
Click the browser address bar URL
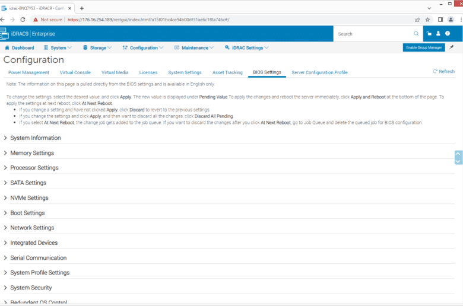click(x=148, y=20)
